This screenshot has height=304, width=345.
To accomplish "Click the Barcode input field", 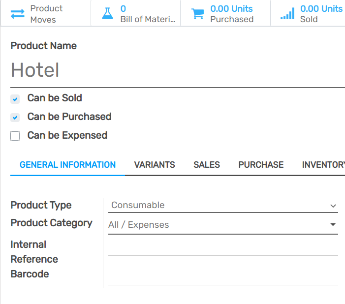I will (223, 276).
